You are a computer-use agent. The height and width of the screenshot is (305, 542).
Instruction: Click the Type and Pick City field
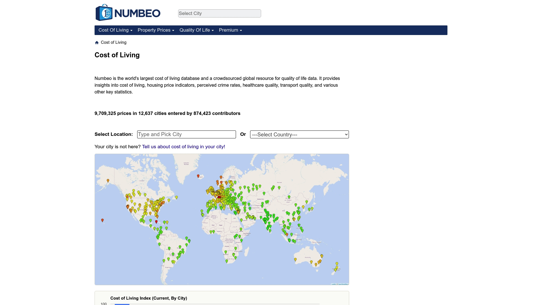pyautogui.click(x=186, y=134)
